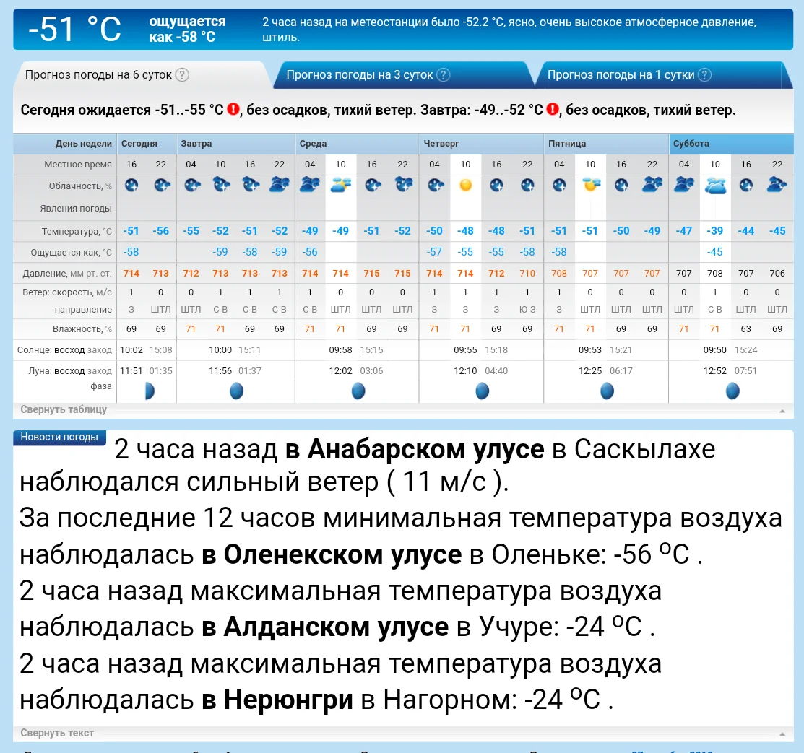Viewport: 804px width, 753px height.
Task: Click the moon phase icon under Сегодня
Action: (149, 391)
